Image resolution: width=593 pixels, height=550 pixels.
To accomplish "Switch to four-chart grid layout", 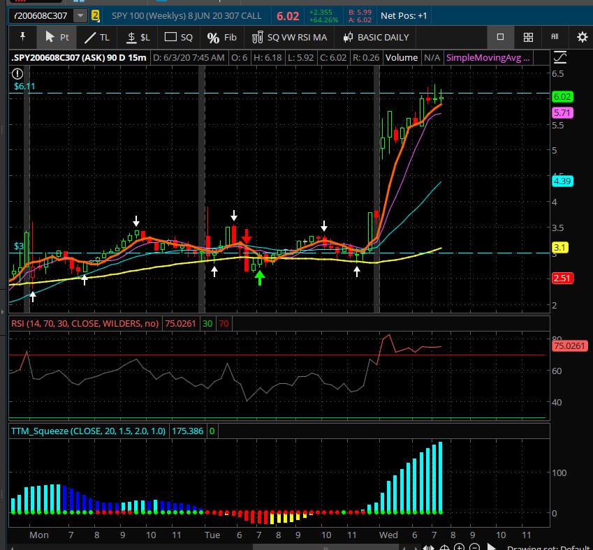I will click(x=528, y=37).
